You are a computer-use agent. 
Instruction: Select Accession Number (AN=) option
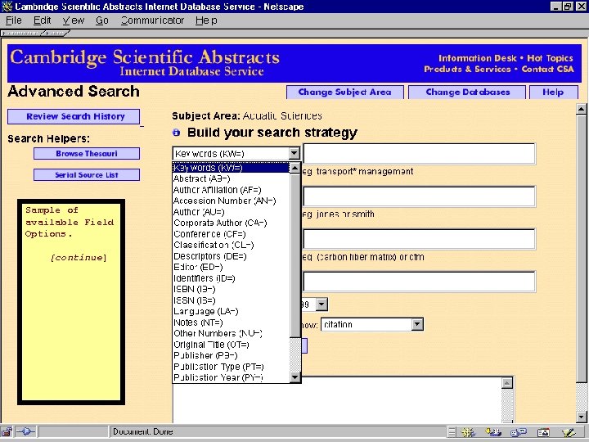[231, 201]
